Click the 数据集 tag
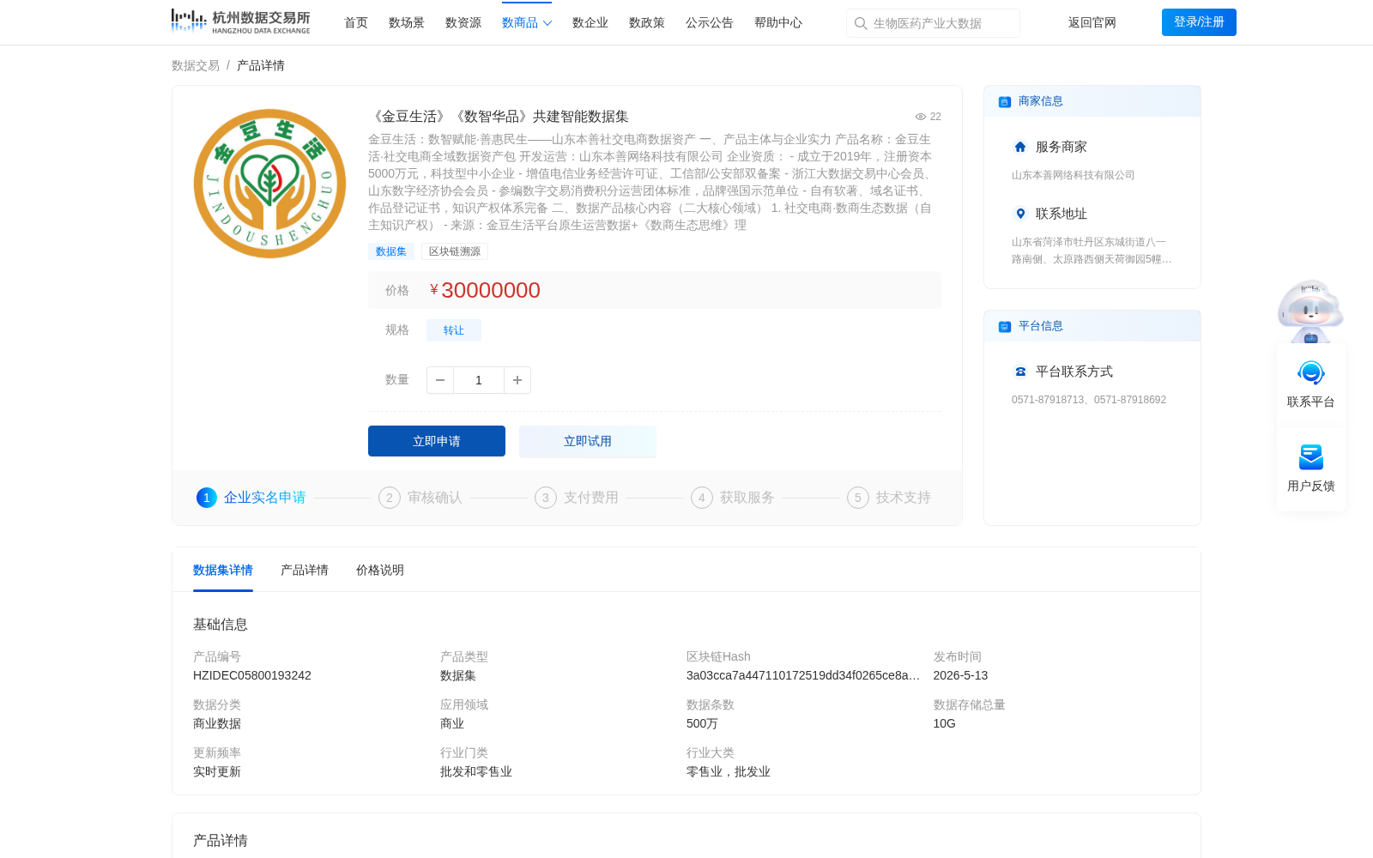This screenshot has width=1373, height=858. (x=391, y=251)
